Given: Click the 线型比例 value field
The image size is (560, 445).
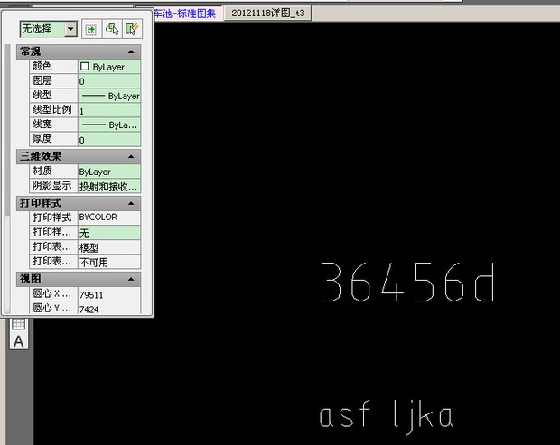Looking at the screenshot, I should click(x=109, y=111).
